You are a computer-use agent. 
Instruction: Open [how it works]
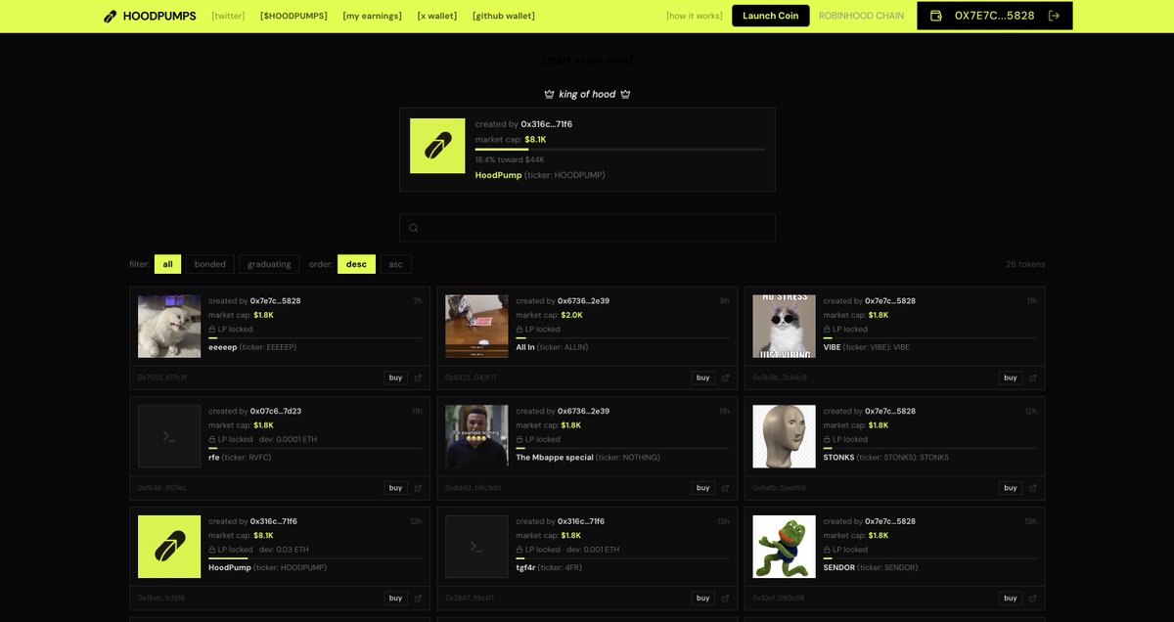pyautogui.click(x=695, y=16)
